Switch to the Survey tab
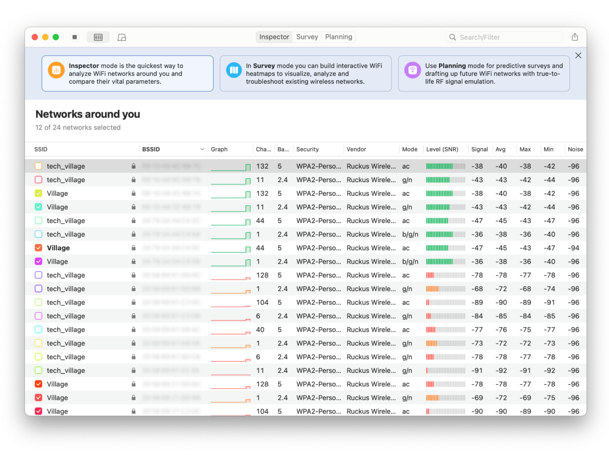The width and height of the screenshot is (609, 455). point(307,37)
